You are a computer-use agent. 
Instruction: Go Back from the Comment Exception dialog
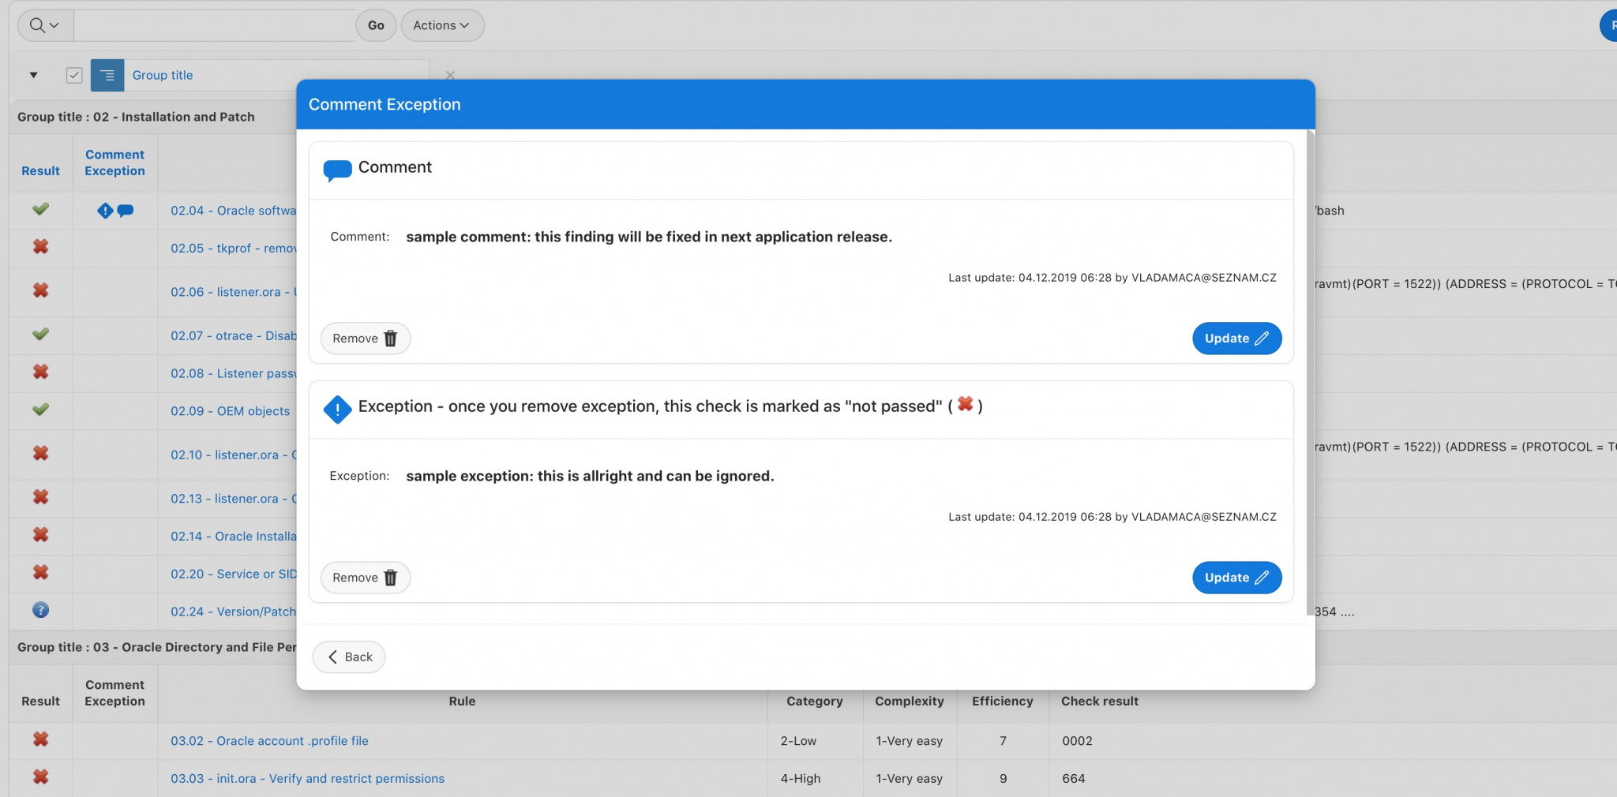click(349, 657)
